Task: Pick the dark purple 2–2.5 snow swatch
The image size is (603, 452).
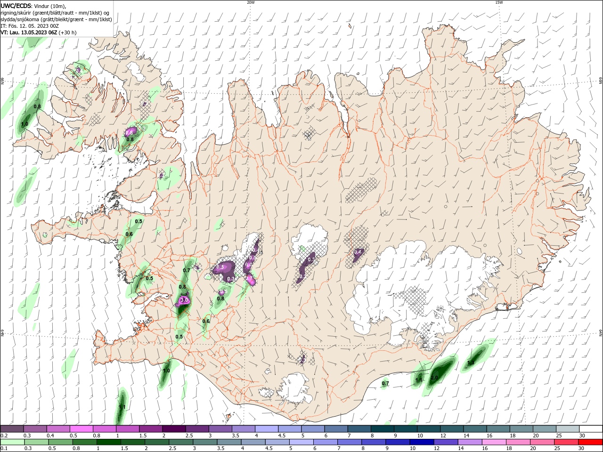Action: click(174, 429)
